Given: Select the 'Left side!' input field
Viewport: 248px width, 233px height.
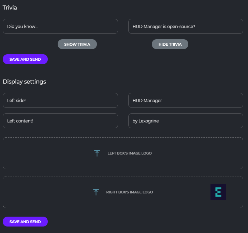Looking at the screenshot, I should click(60, 100).
